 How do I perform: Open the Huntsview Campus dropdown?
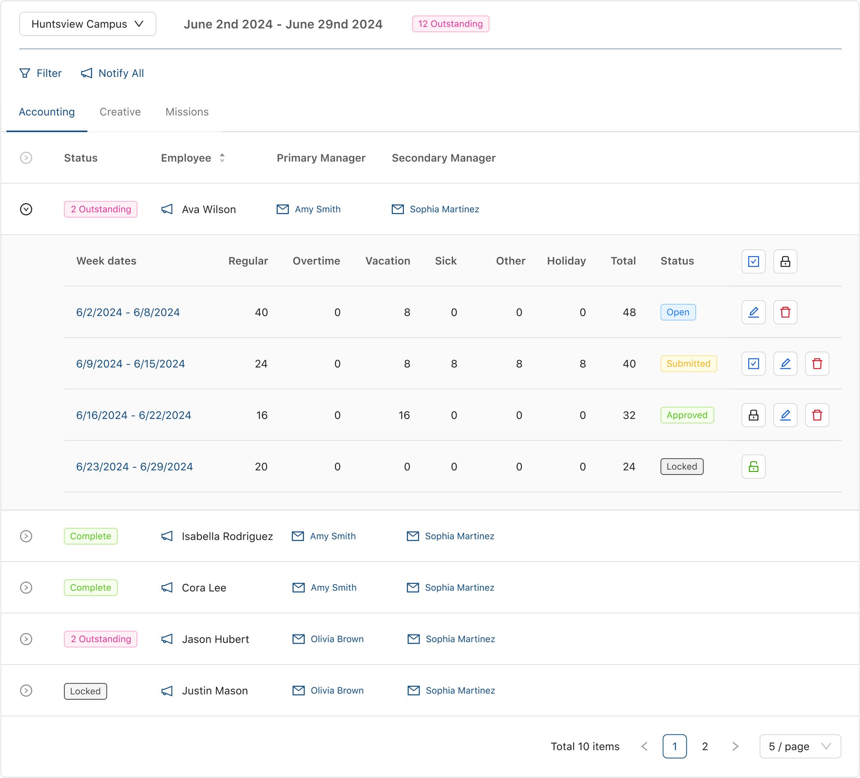pyautogui.click(x=88, y=24)
